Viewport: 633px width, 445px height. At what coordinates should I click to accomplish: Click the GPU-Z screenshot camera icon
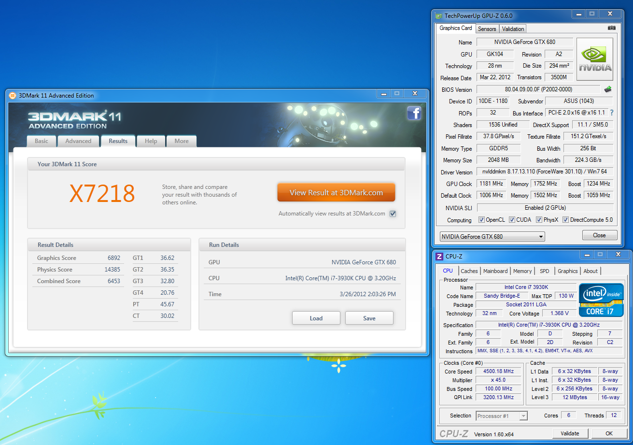pos(612,28)
